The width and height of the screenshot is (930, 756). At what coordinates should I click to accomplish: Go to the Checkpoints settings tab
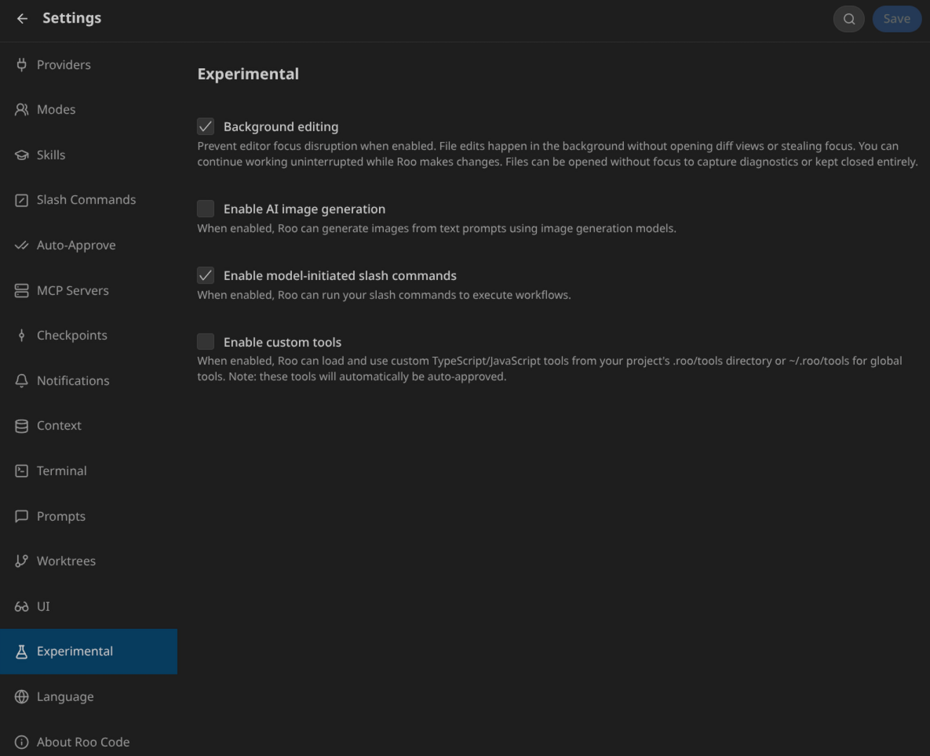(71, 336)
